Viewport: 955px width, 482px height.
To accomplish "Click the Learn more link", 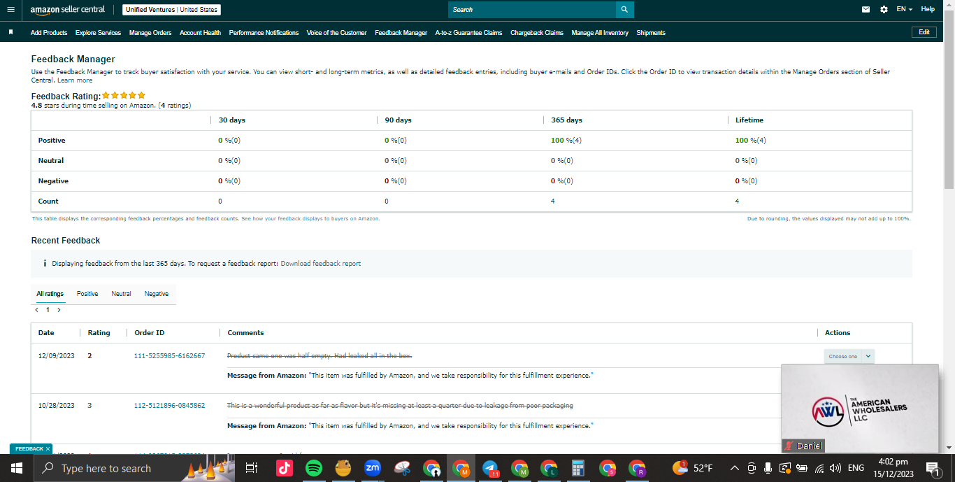I will point(75,80).
